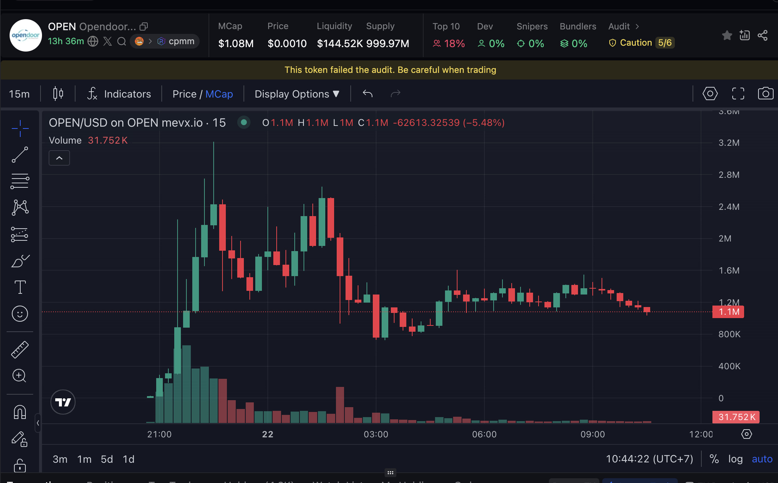Open the forecasting and measurement tools

point(20,234)
